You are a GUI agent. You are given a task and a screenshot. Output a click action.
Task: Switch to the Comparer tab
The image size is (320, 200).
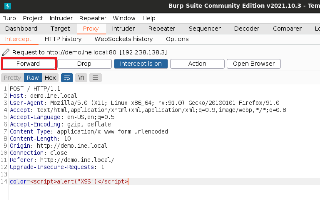[287, 29]
